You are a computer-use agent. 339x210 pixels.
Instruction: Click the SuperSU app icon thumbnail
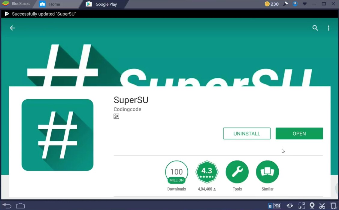click(x=57, y=135)
